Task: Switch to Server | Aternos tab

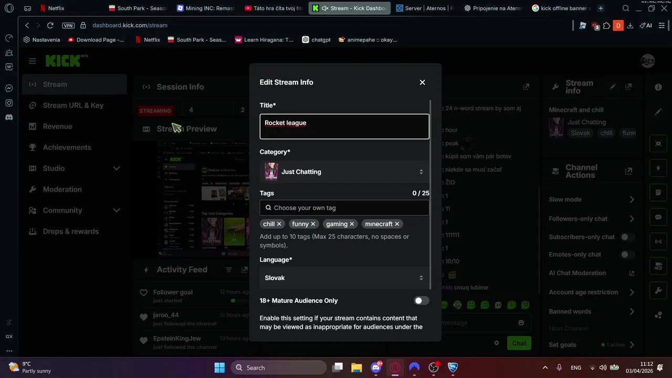Action: point(424,8)
